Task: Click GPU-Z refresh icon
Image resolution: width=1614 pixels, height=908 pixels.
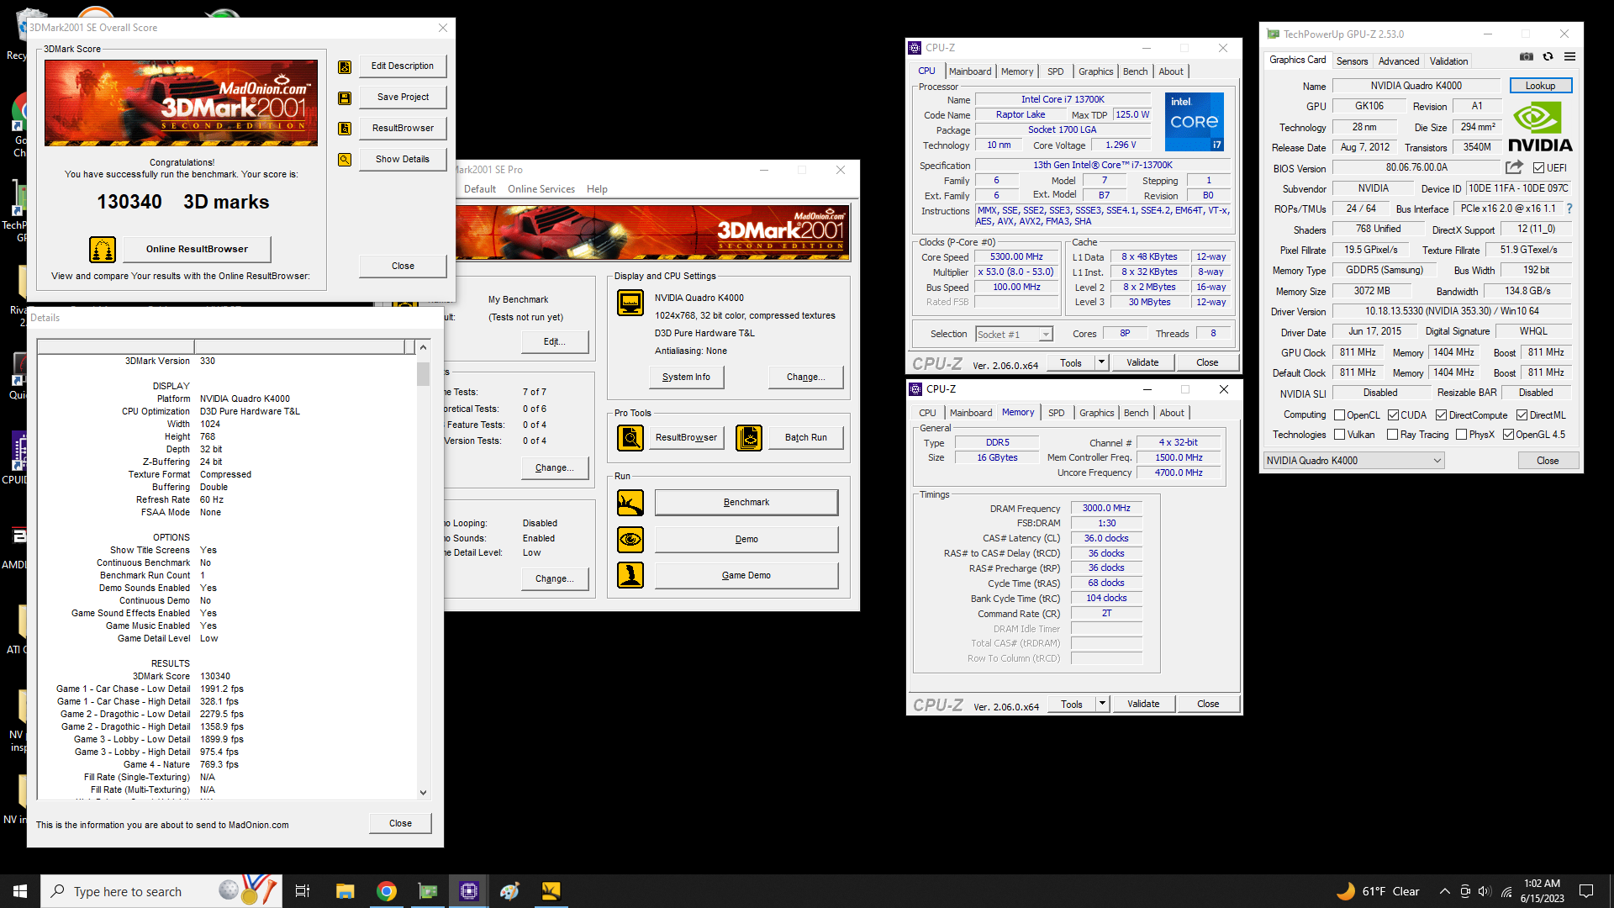Action: pos(1548,56)
